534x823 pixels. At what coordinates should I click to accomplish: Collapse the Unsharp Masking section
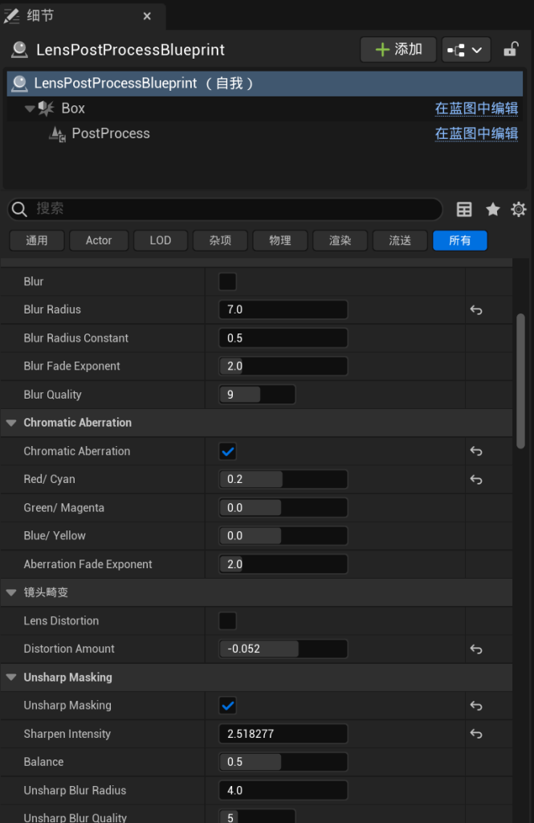[12, 678]
